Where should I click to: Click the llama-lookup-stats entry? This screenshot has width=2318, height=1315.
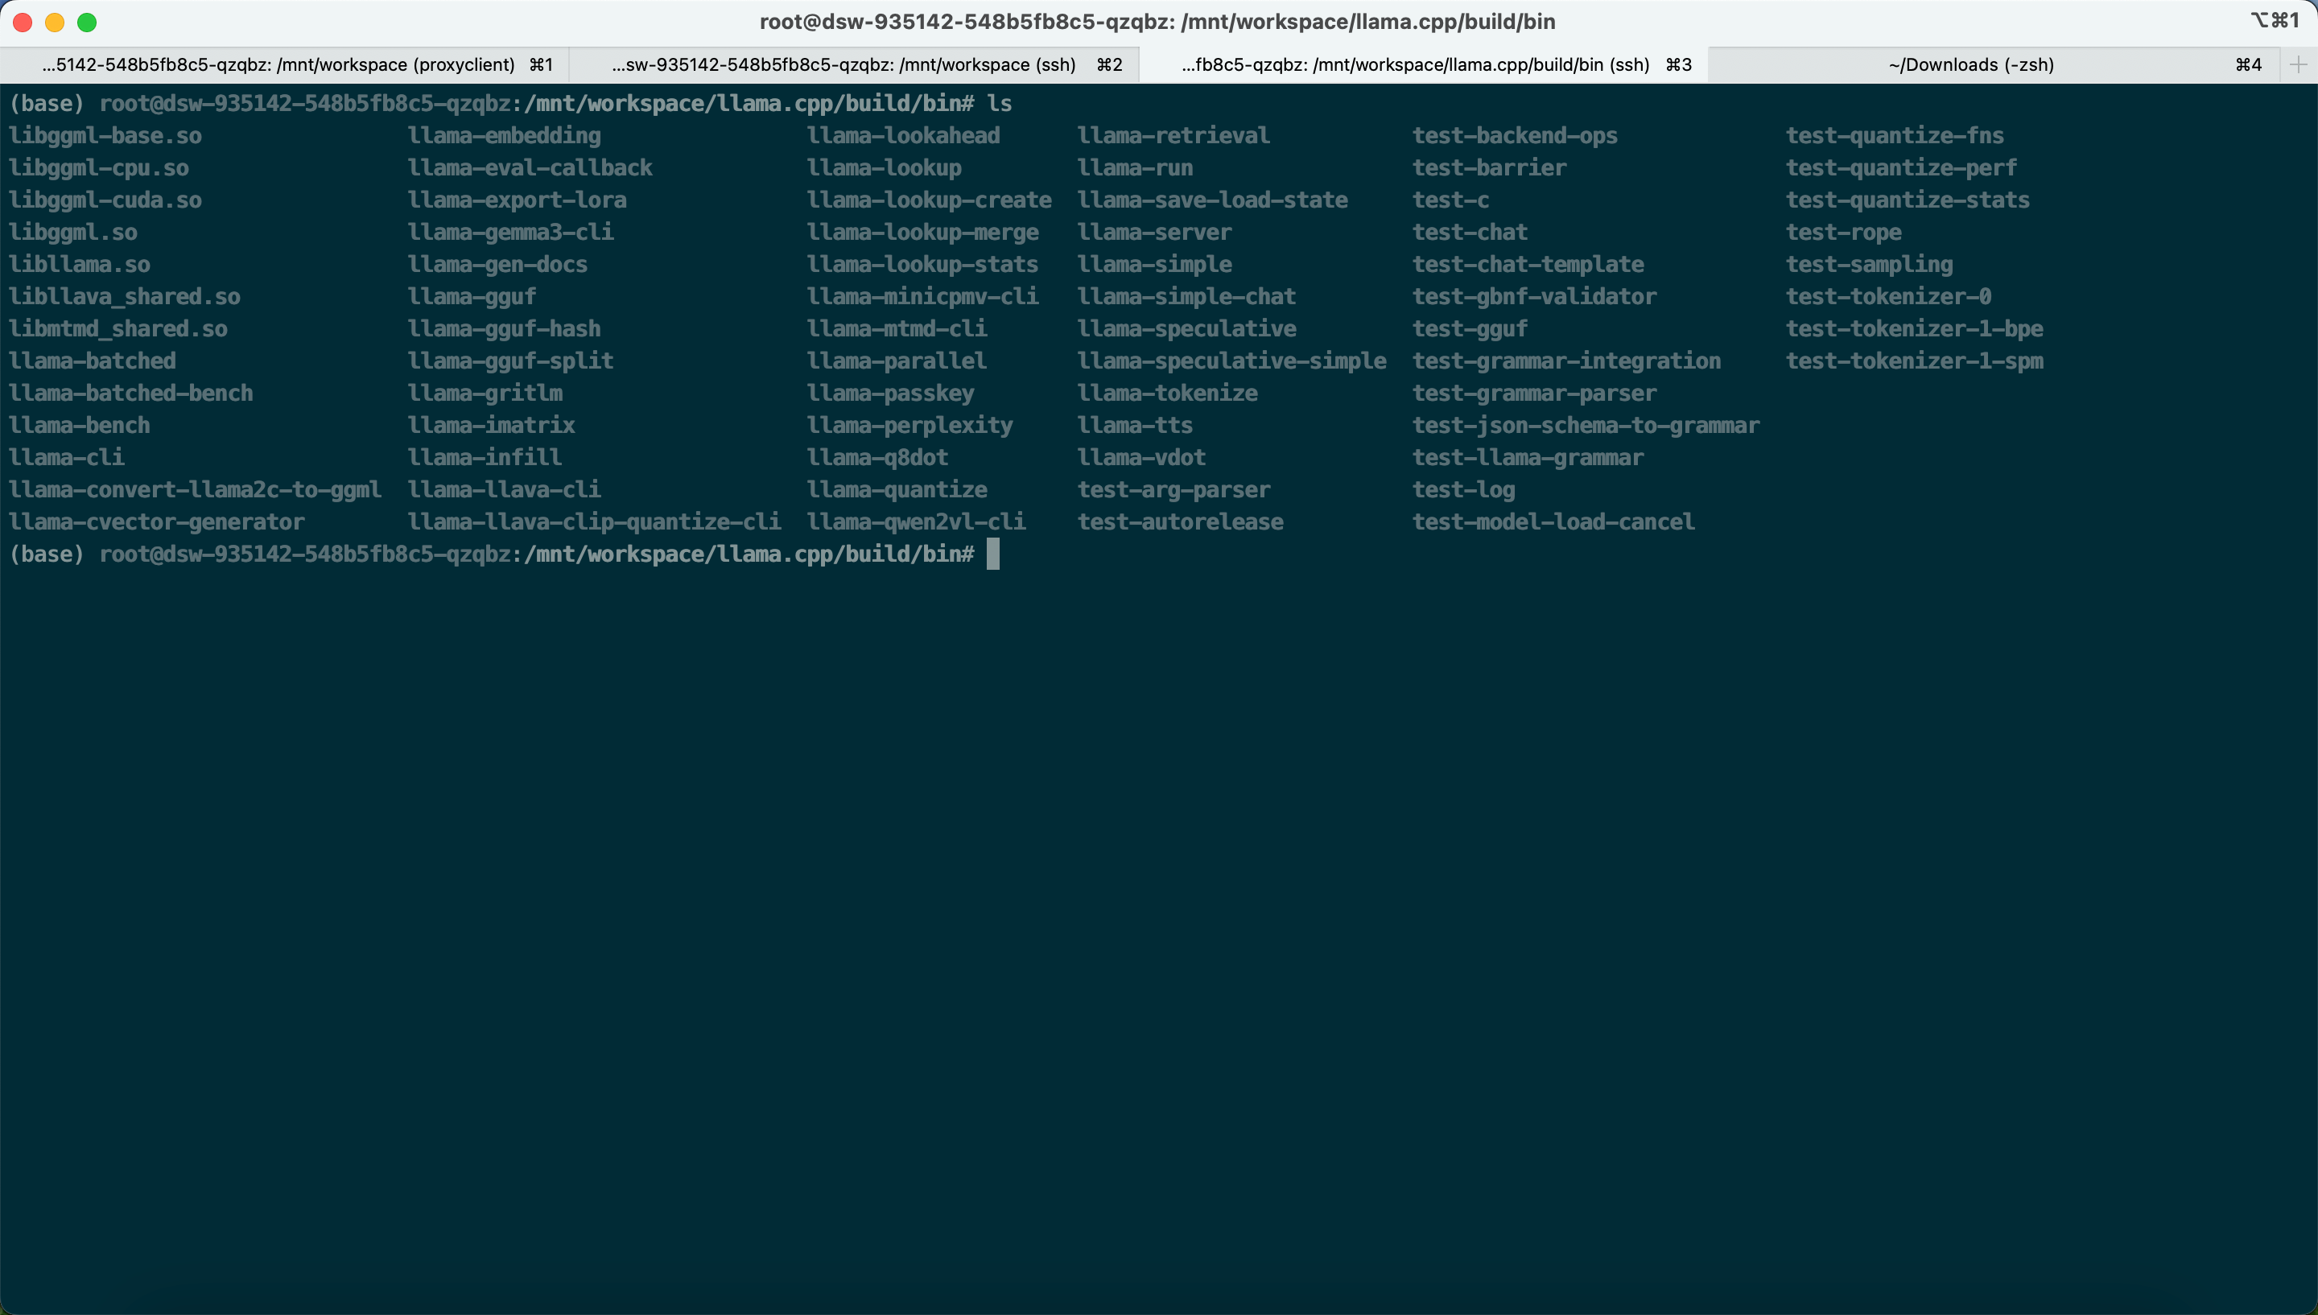(923, 265)
